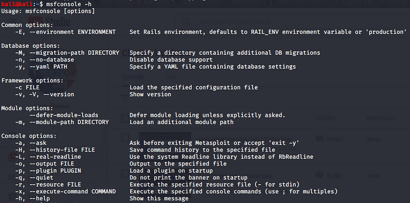Click the '-r, --resource FILE' option
This screenshot has height=203, width=410.
pyautogui.click(x=48, y=185)
